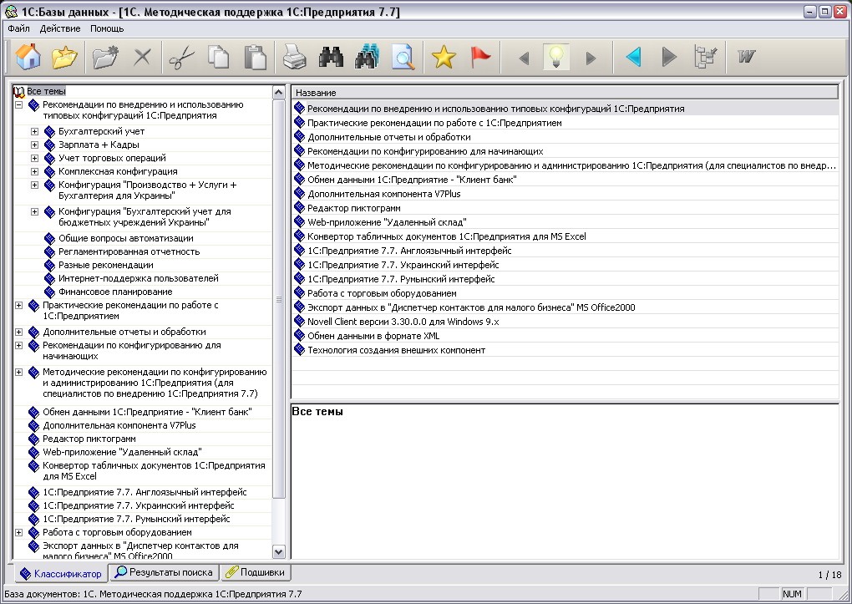Open the yellow folder toolbar icon
Viewport: 852px width, 604px height.
pyautogui.click(x=64, y=57)
